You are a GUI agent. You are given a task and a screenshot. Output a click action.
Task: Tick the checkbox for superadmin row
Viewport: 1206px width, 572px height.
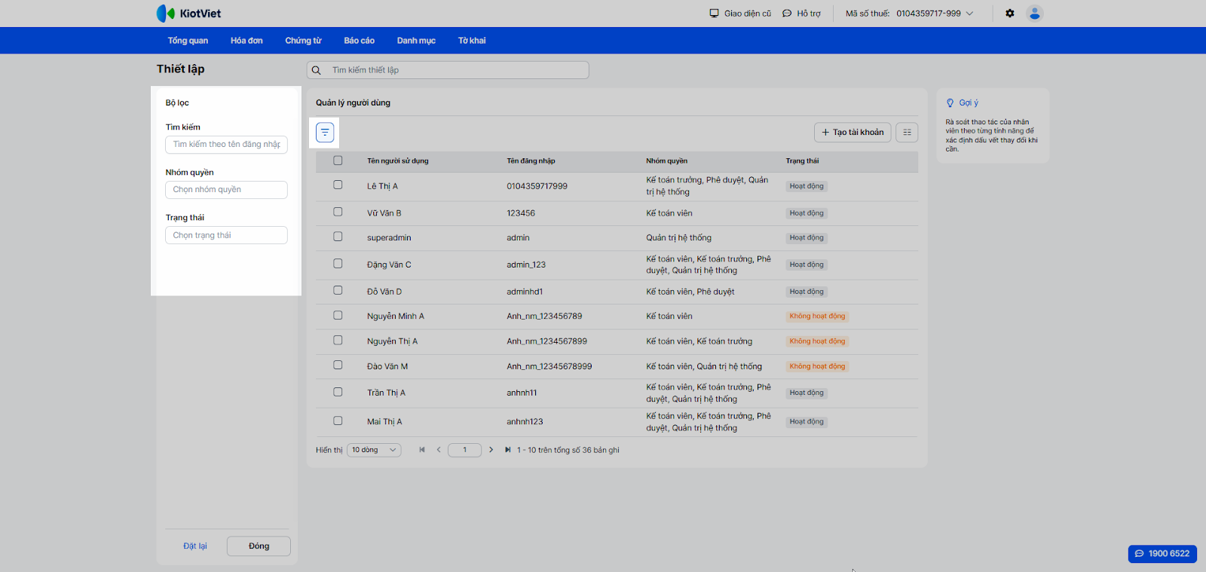pyautogui.click(x=338, y=237)
